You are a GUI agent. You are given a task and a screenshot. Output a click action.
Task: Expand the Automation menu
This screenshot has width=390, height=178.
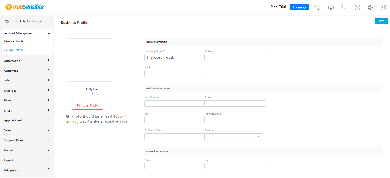point(27,61)
